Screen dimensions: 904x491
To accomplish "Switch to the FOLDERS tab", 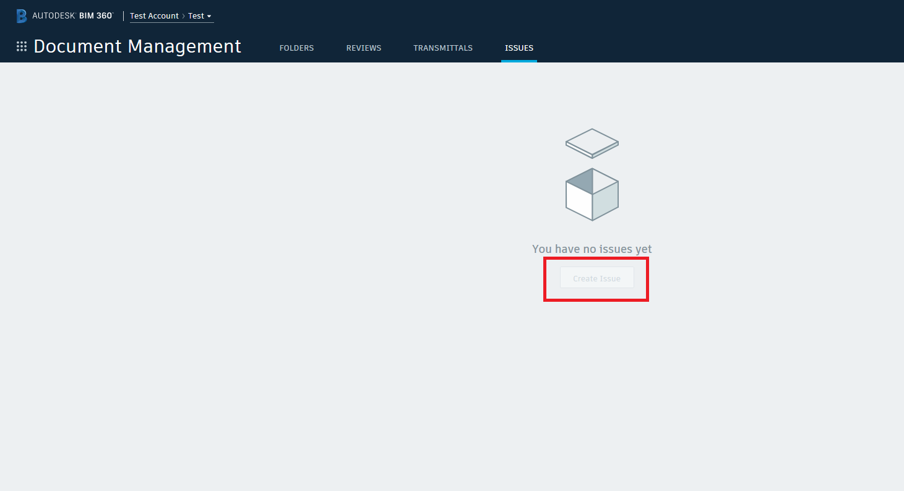I will [296, 48].
